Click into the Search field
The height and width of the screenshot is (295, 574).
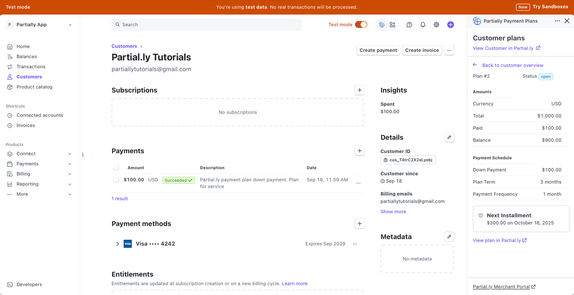(x=207, y=25)
